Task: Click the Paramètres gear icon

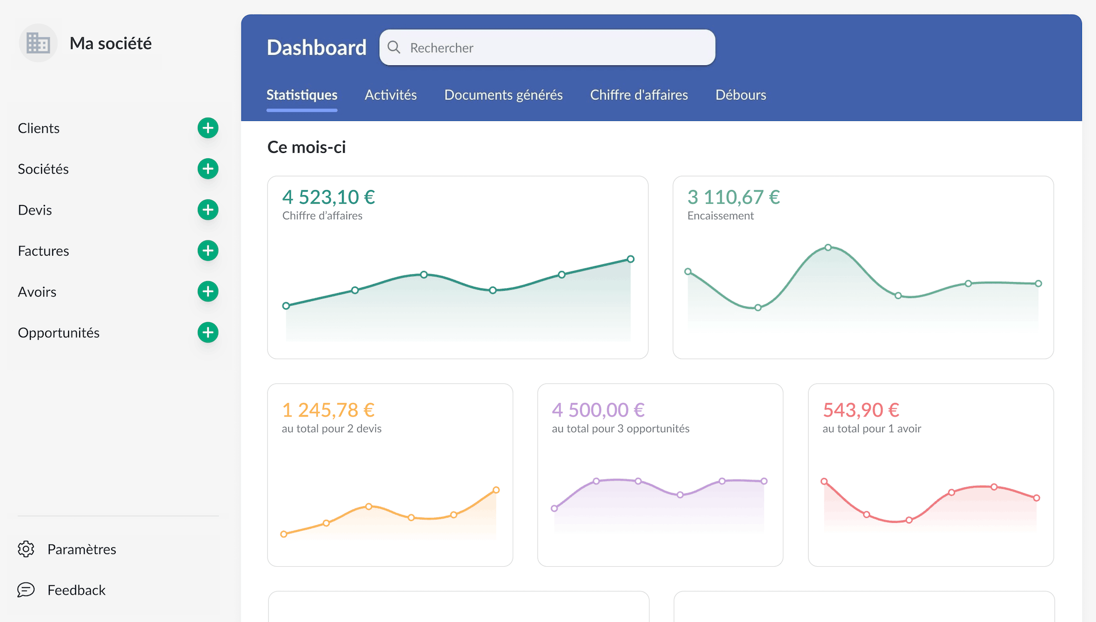Action: 26,549
